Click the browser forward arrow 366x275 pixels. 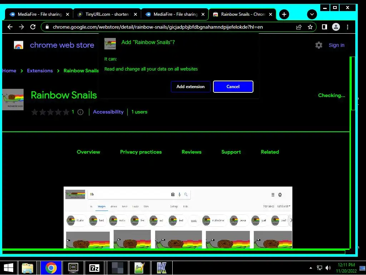[x=21, y=27]
